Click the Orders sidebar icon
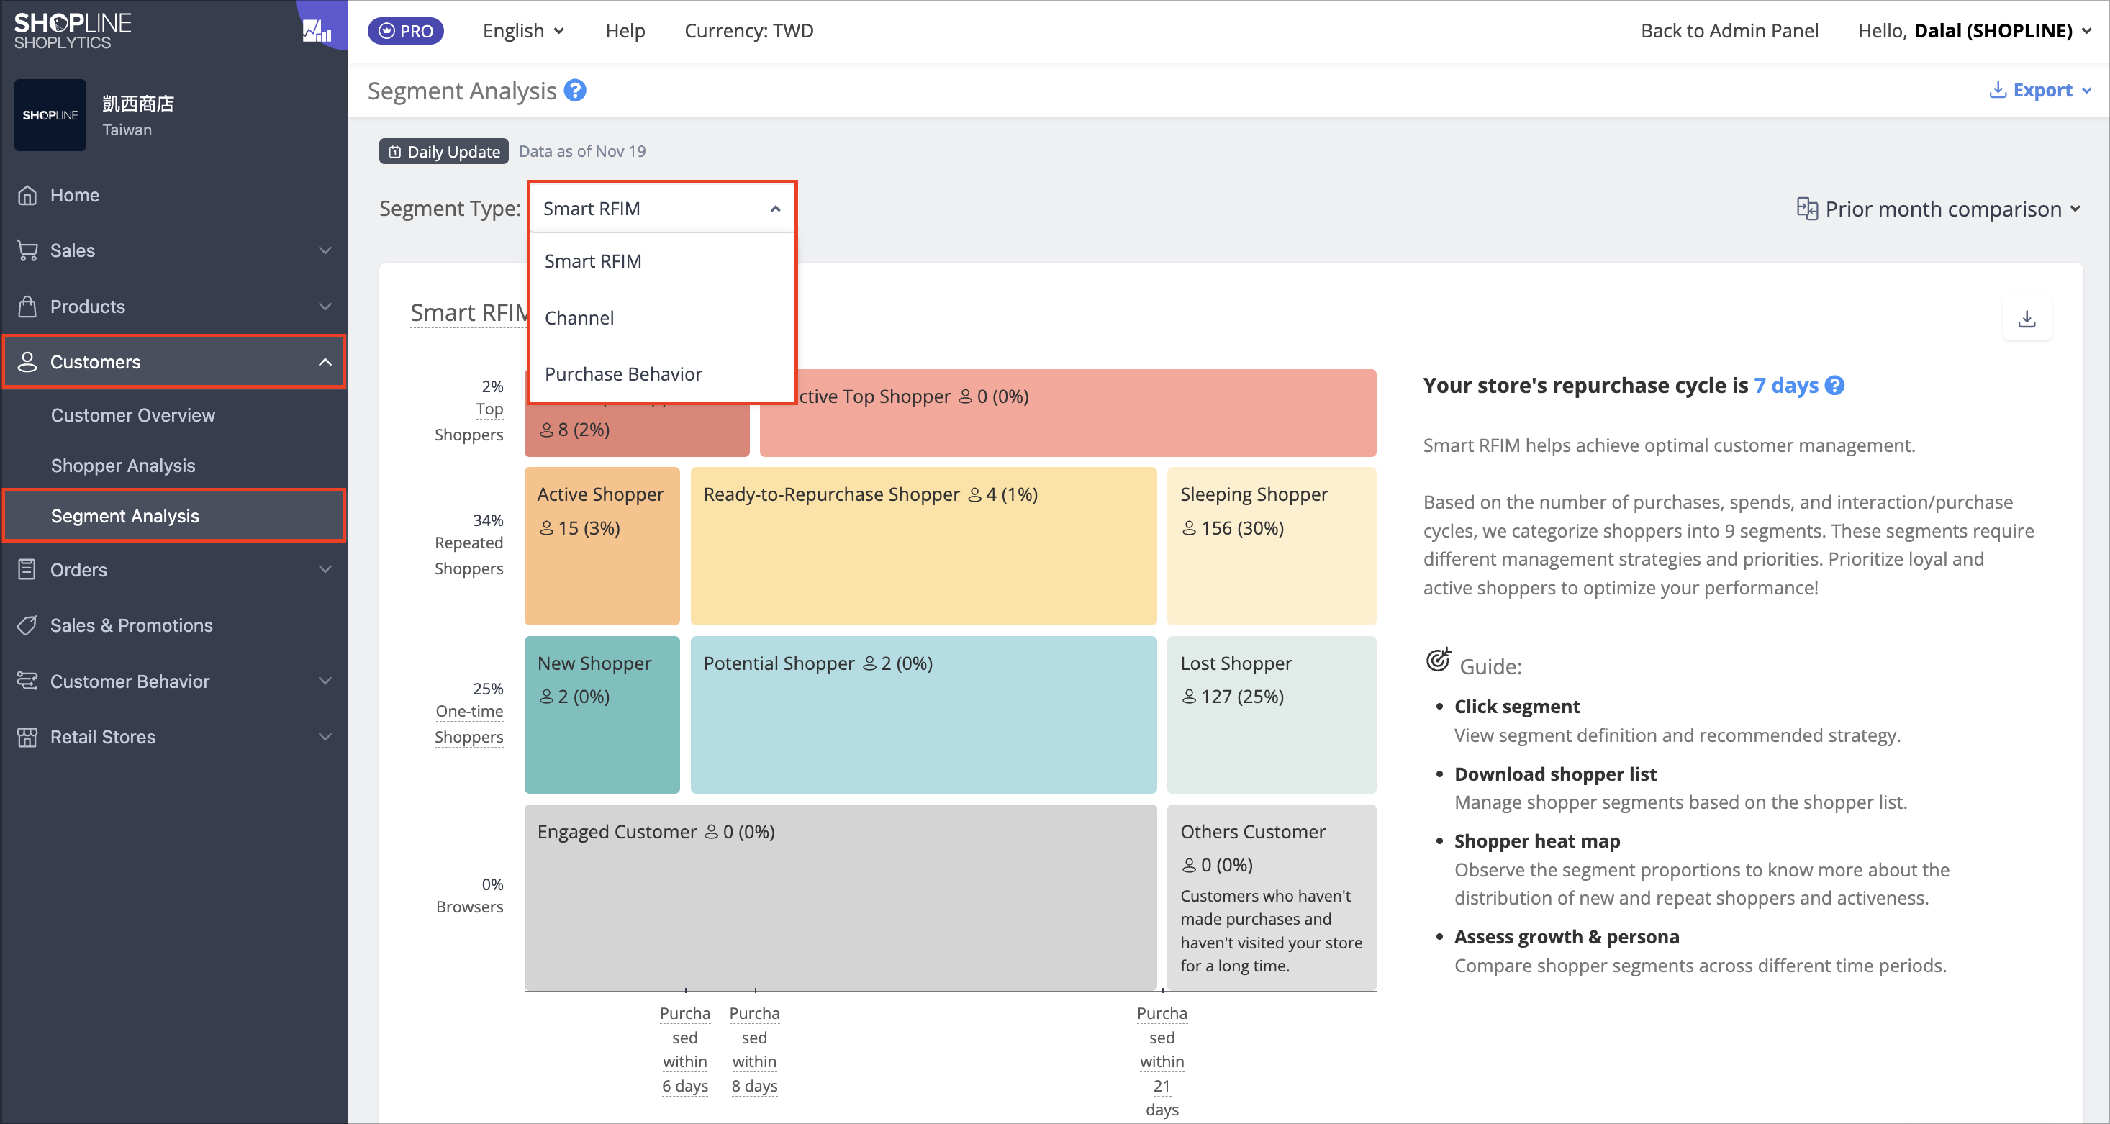 point(27,569)
